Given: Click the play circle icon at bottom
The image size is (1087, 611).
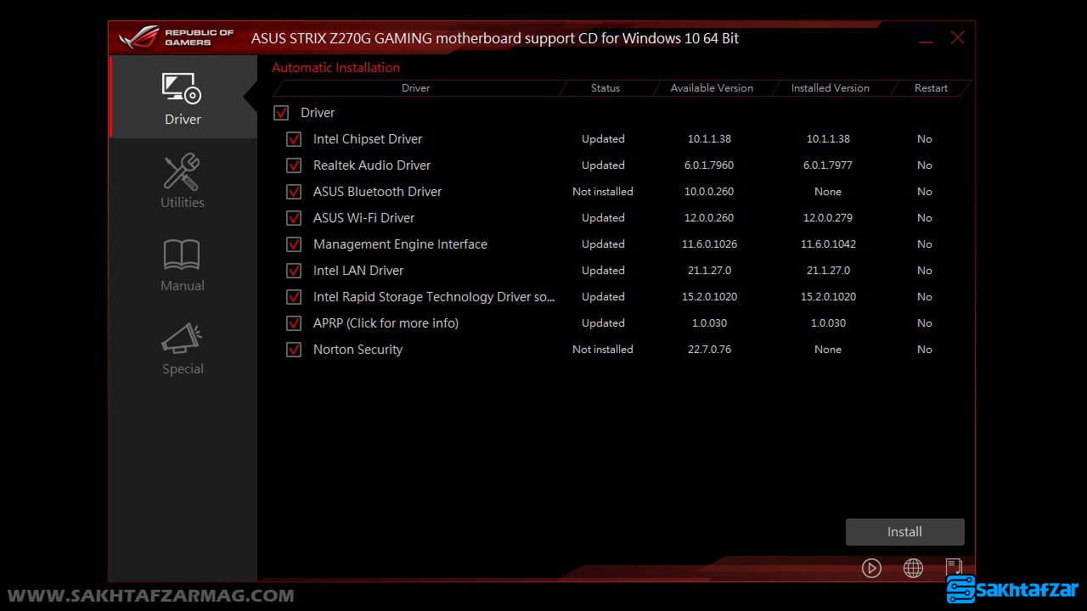Looking at the screenshot, I should point(871,569).
